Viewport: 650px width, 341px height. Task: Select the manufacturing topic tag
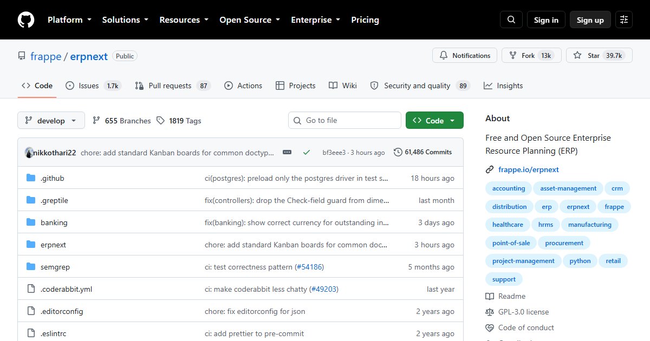[x=590, y=225]
